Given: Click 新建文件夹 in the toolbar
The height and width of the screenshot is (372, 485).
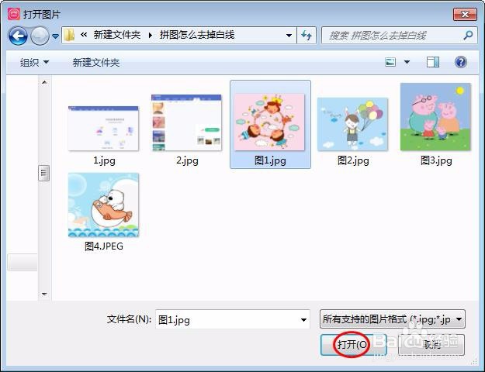Looking at the screenshot, I should [96, 63].
